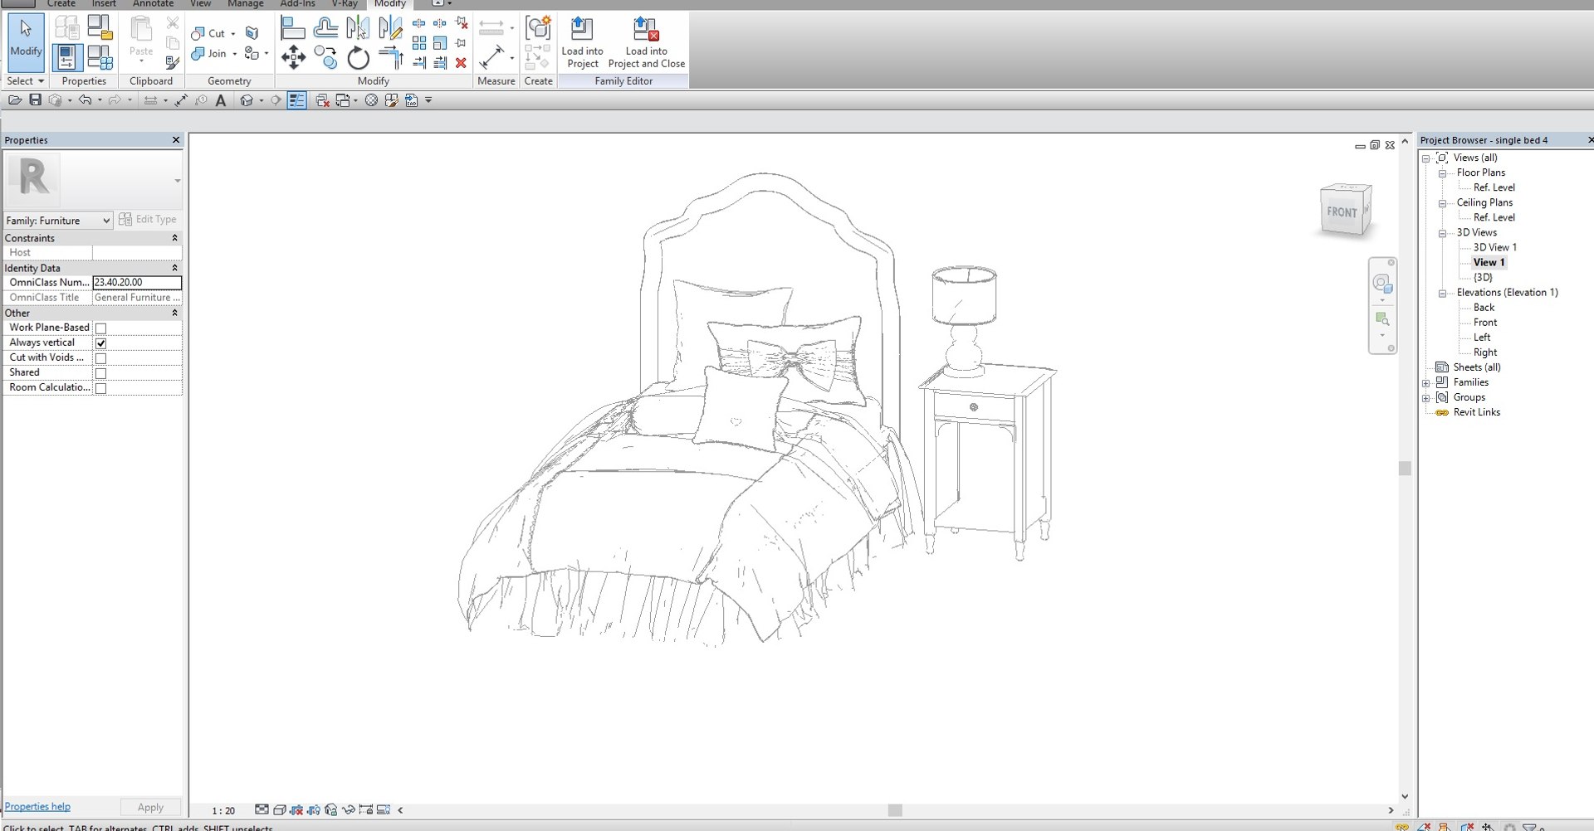The image size is (1594, 831).
Task: Undo the last action
Action: pos(85,100)
